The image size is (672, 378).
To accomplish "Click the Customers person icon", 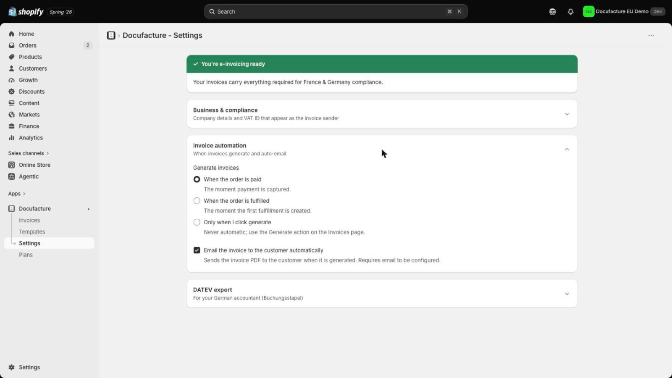I will click(12, 68).
